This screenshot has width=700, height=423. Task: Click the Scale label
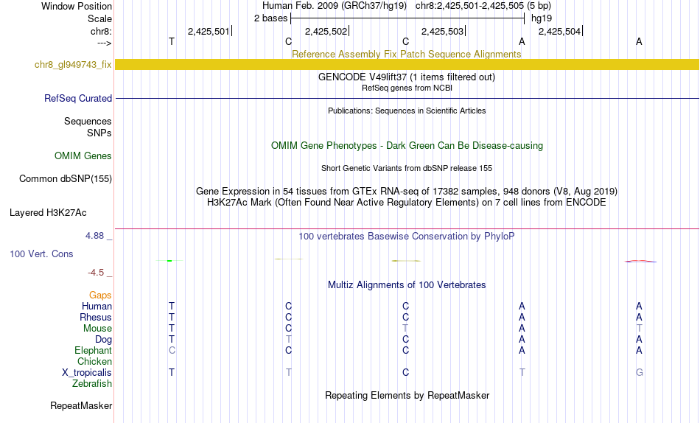click(100, 18)
